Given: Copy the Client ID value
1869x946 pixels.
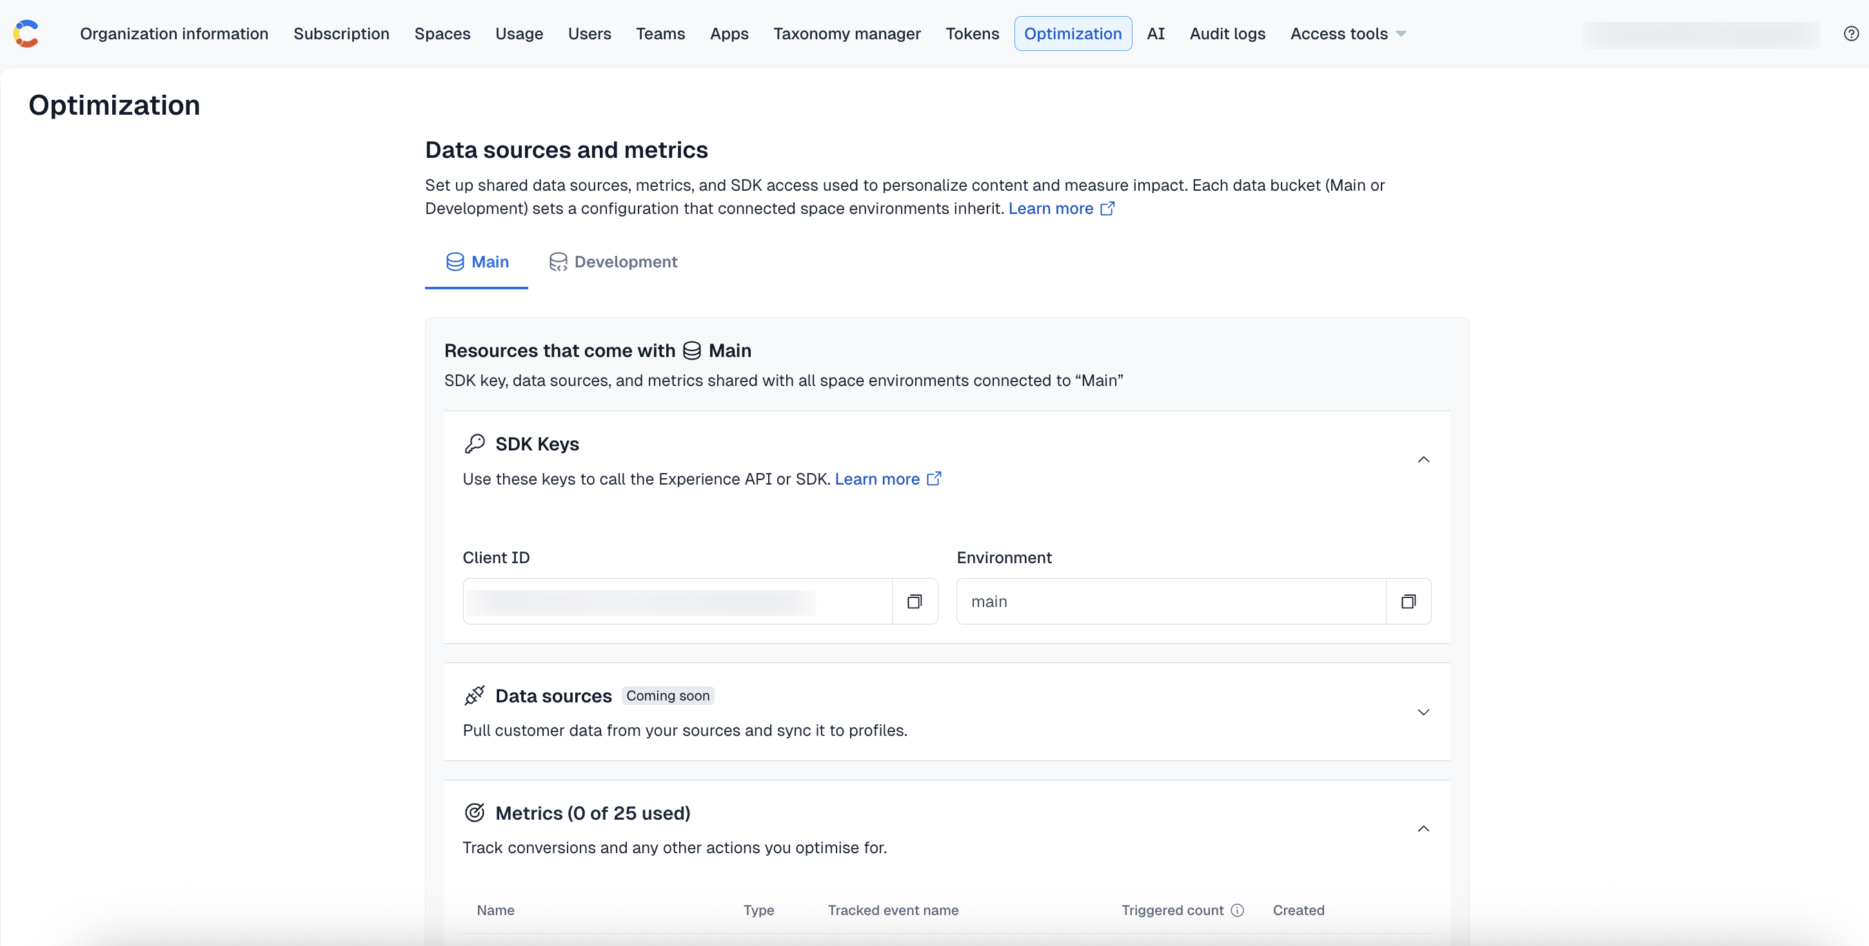Looking at the screenshot, I should pyautogui.click(x=915, y=601).
